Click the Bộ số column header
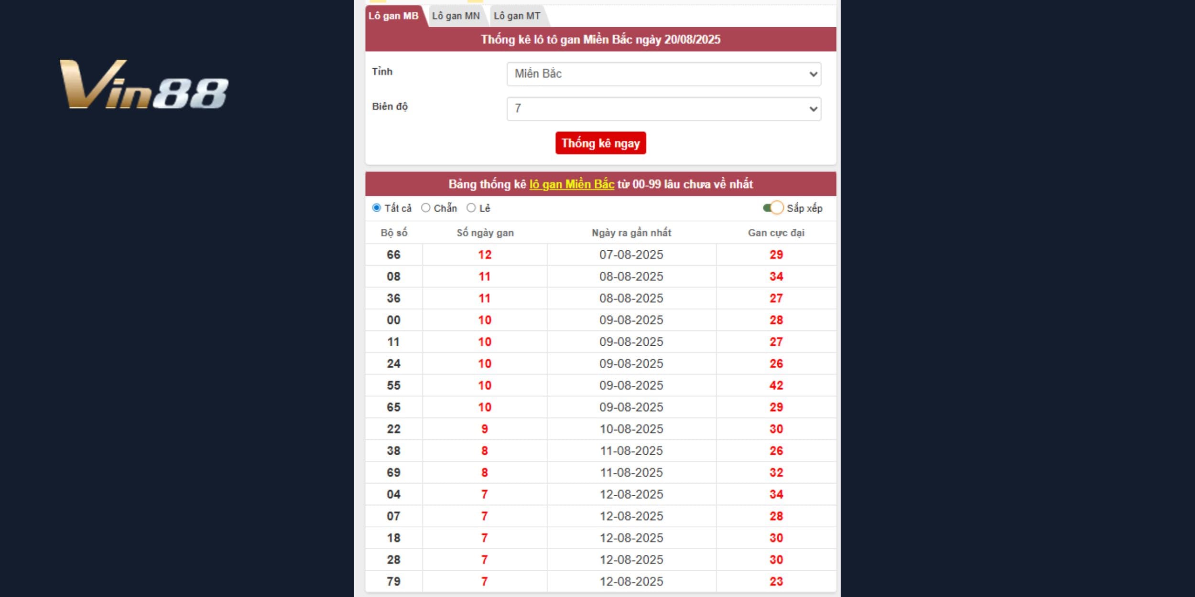 [394, 233]
